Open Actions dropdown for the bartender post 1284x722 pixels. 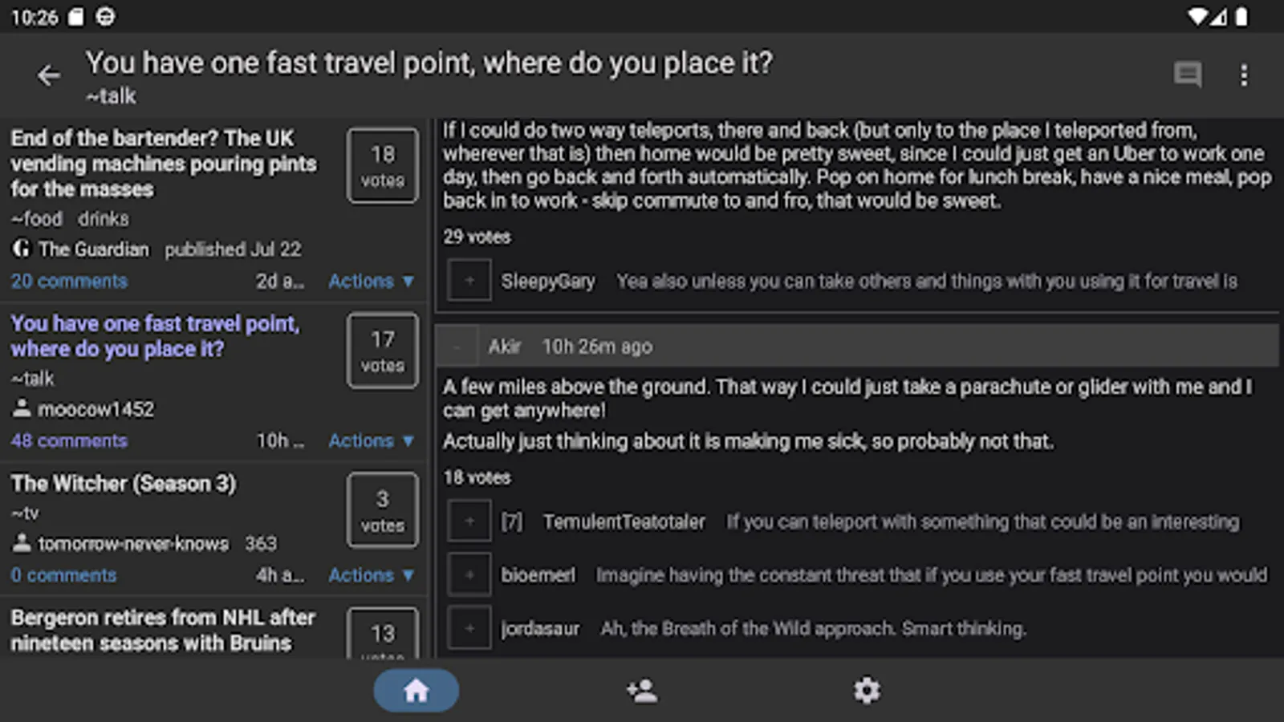tap(371, 281)
